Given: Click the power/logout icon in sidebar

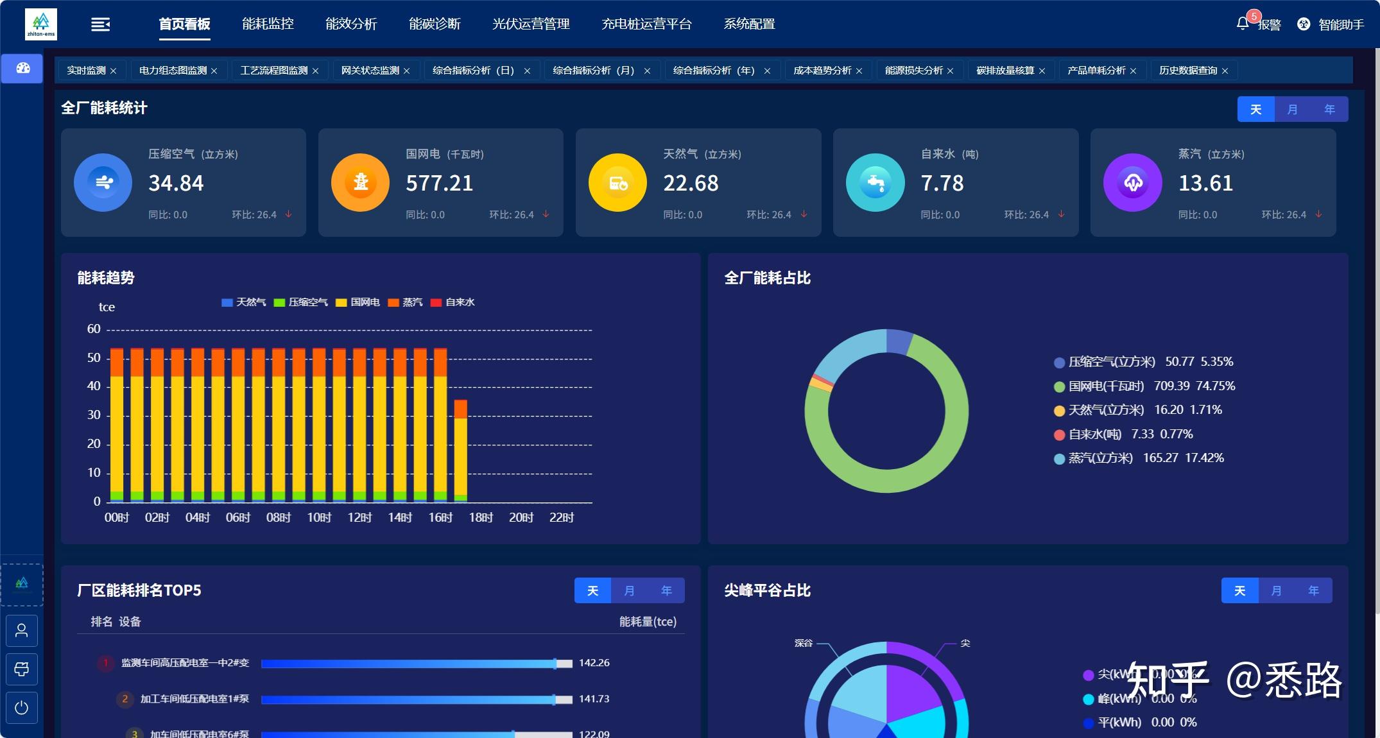Looking at the screenshot, I should click(22, 708).
